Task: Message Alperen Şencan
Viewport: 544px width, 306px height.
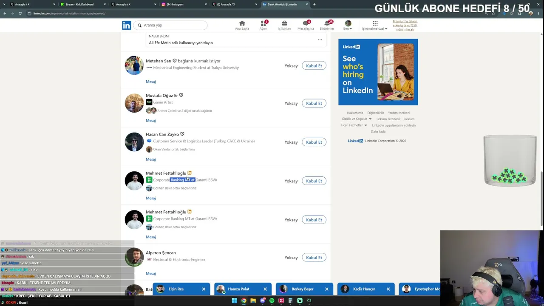Action: point(151,274)
